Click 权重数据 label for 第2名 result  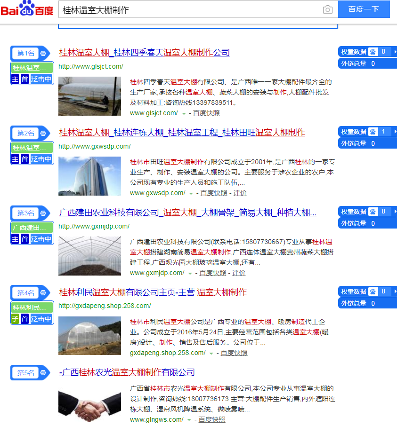[354, 132]
